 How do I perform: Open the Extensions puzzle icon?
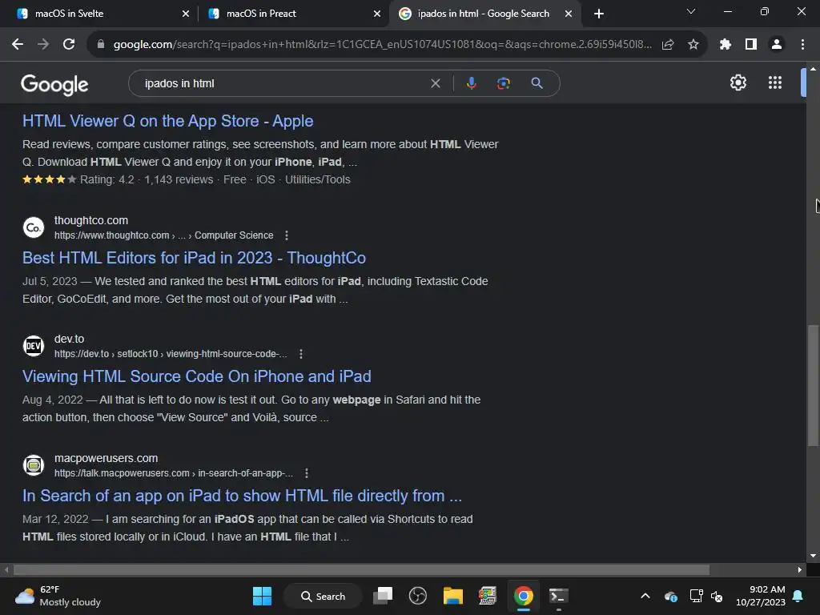pos(725,45)
